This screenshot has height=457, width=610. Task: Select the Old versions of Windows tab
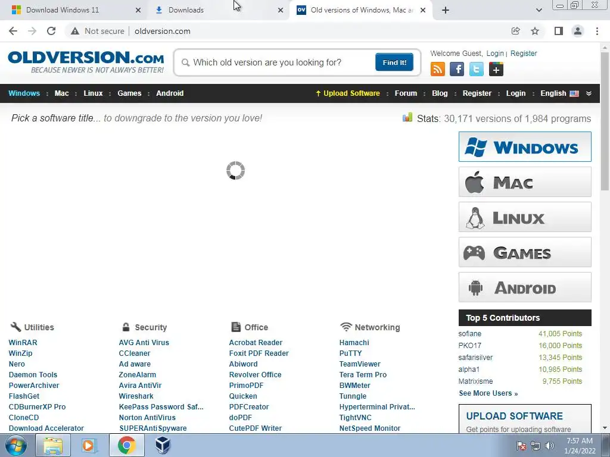[362, 10]
